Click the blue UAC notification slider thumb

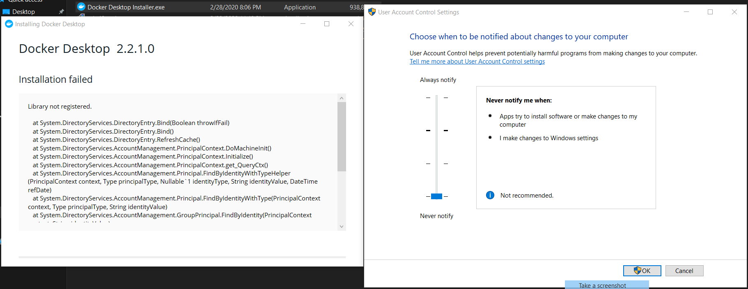click(x=436, y=196)
